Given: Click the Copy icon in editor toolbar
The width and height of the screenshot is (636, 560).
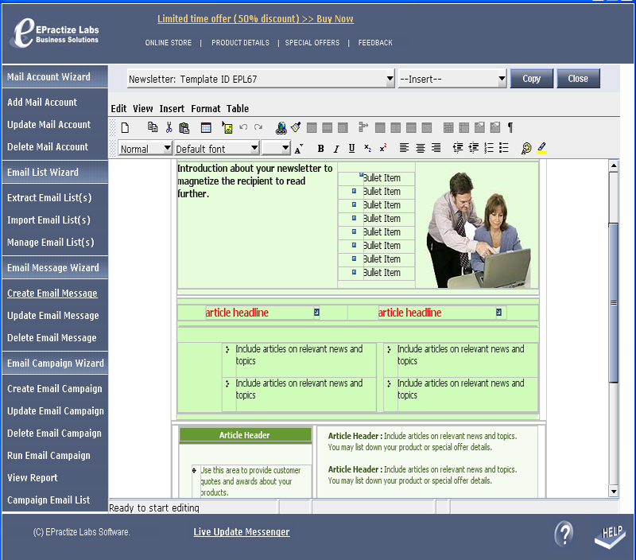Looking at the screenshot, I should coord(153,127).
